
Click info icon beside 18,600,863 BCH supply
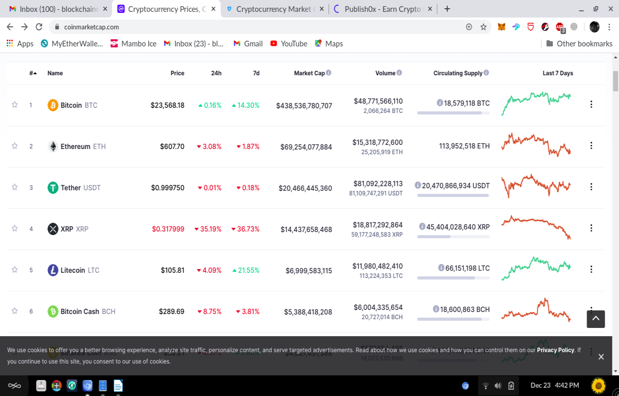pos(436,309)
